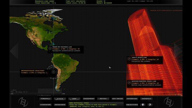Click the bottom-left game logo emblem
192x108 pixels.
24,101
